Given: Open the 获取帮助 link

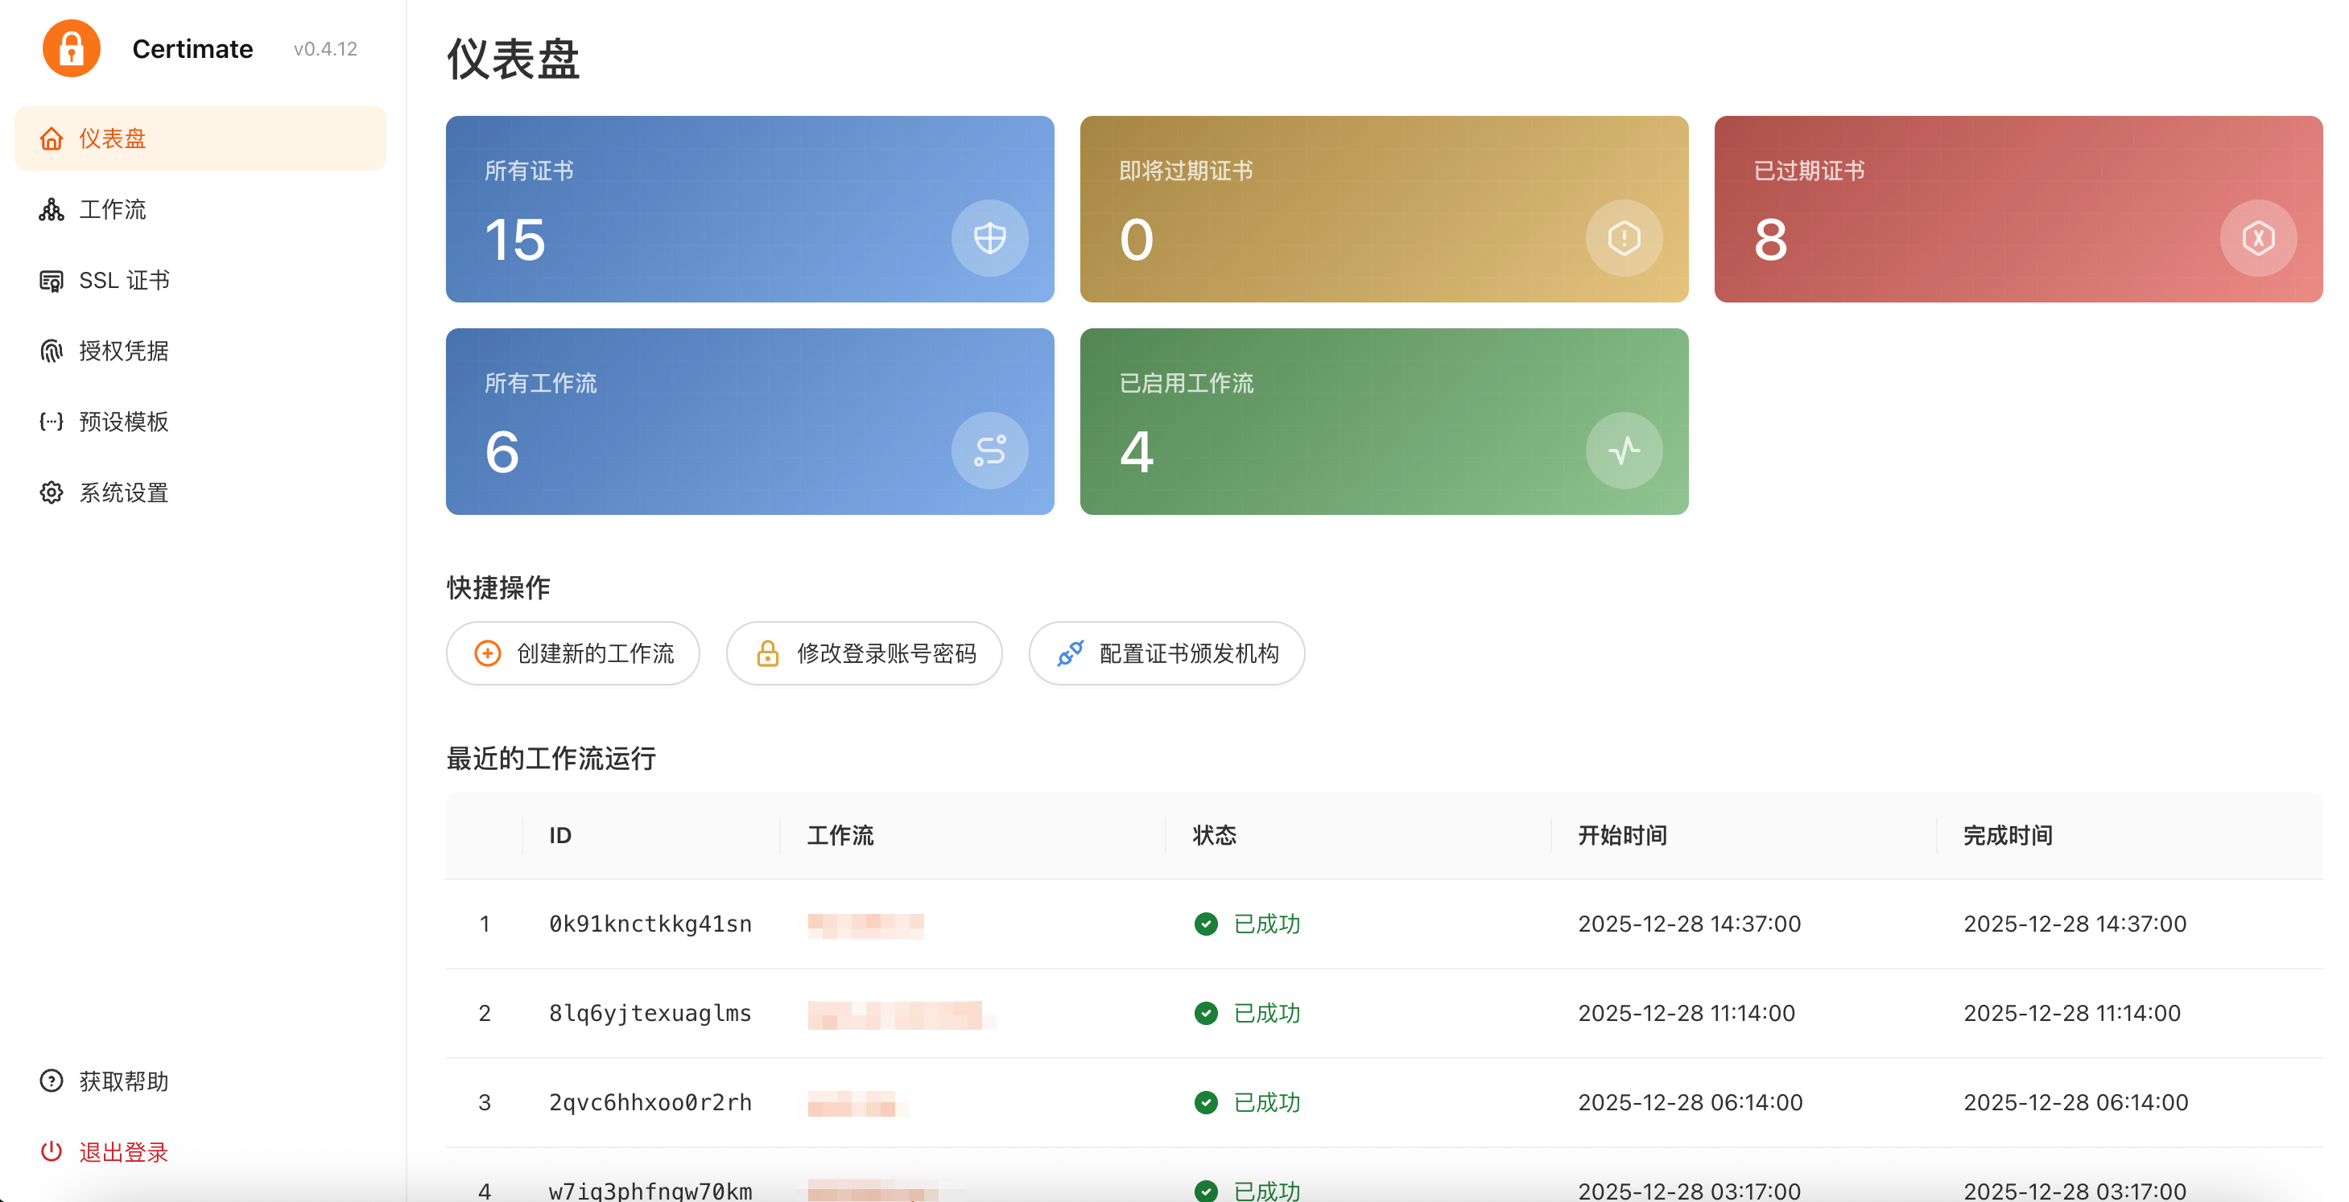Looking at the screenshot, I should coord(123,1081).
